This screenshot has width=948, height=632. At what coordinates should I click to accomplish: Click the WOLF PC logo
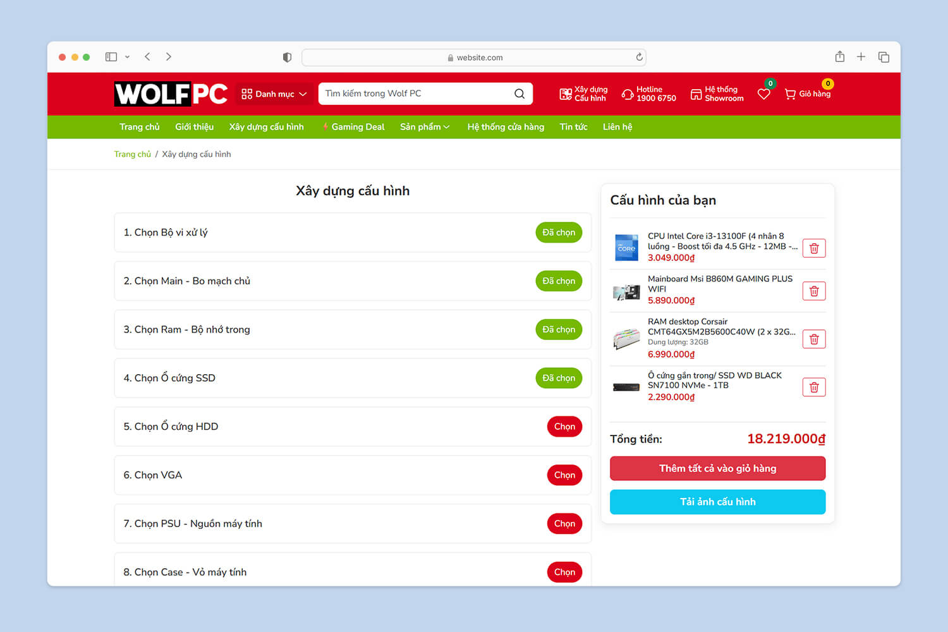tap(171, 94)
